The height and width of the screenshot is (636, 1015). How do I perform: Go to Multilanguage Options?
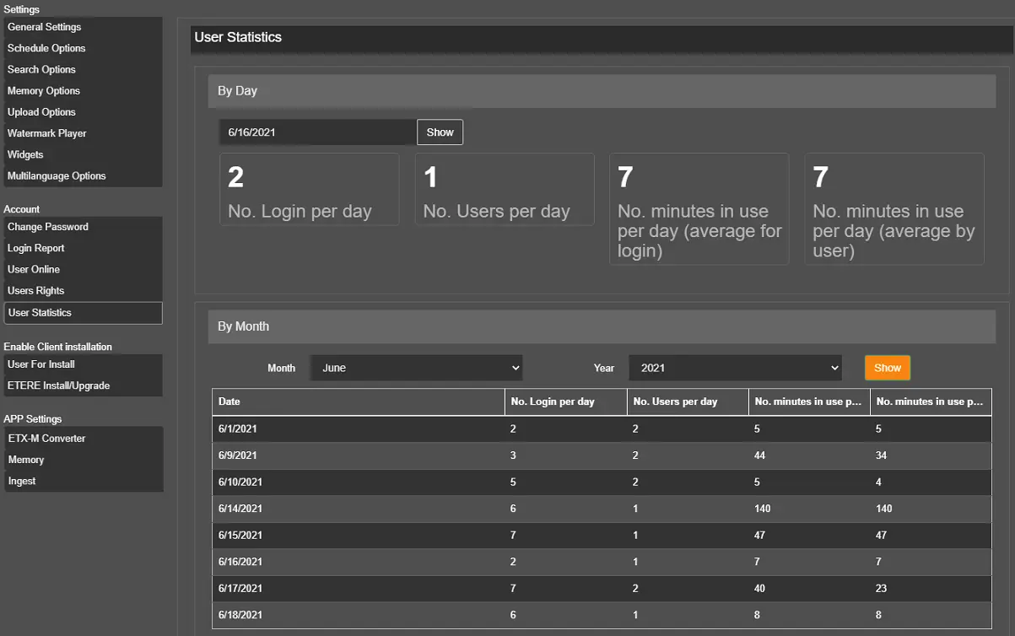point(57,176)
